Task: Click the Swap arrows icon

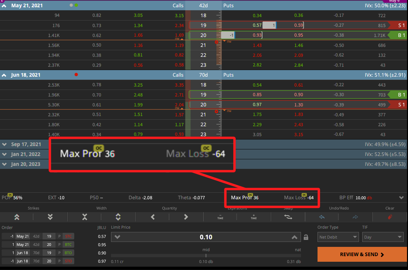Action: 287,217
